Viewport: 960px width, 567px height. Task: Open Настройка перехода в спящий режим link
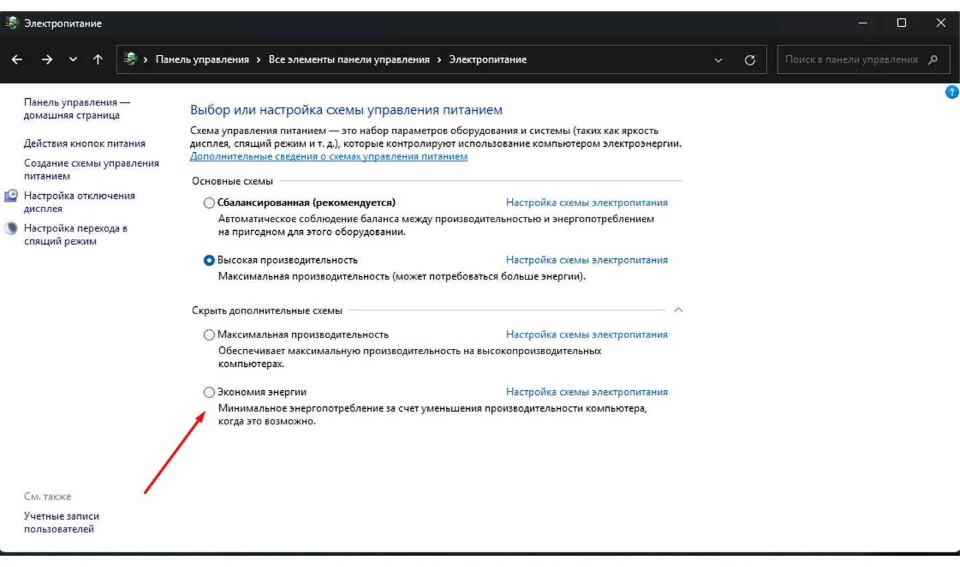(75, 235)
